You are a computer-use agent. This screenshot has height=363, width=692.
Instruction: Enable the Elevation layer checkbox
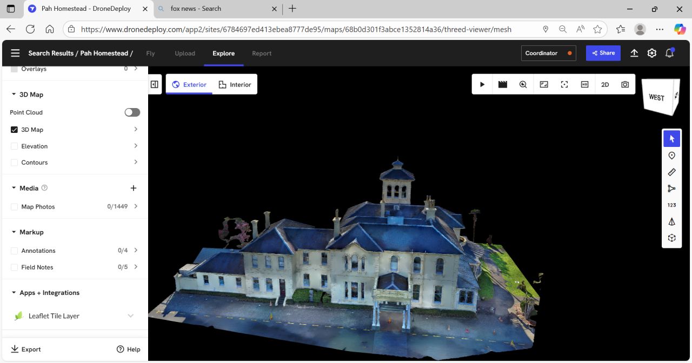coord(15,146)
